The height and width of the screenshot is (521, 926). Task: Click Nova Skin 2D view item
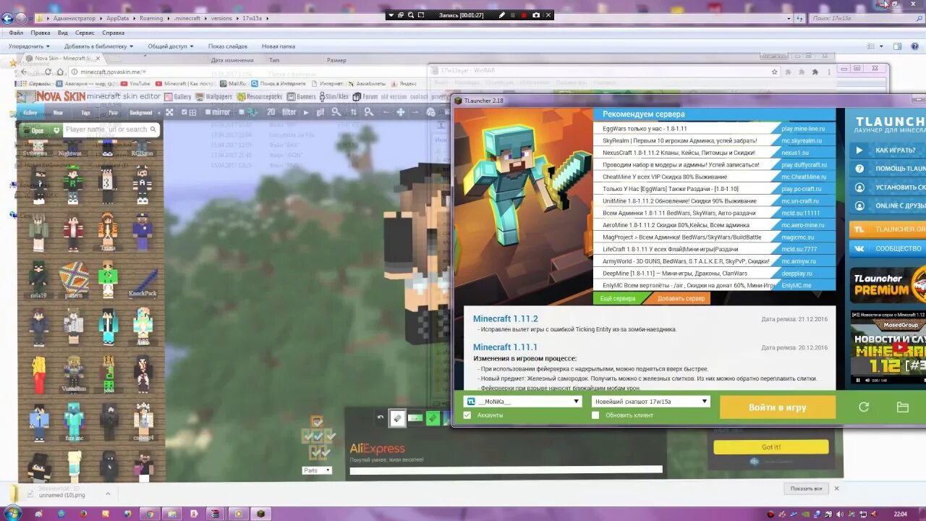pos(271,112)
